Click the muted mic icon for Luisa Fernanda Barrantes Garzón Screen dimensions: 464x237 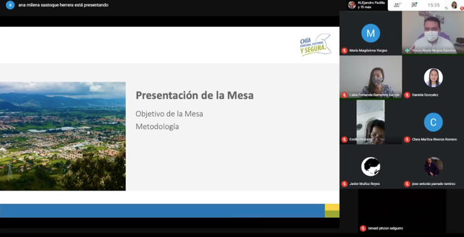(x=344, y=95)
